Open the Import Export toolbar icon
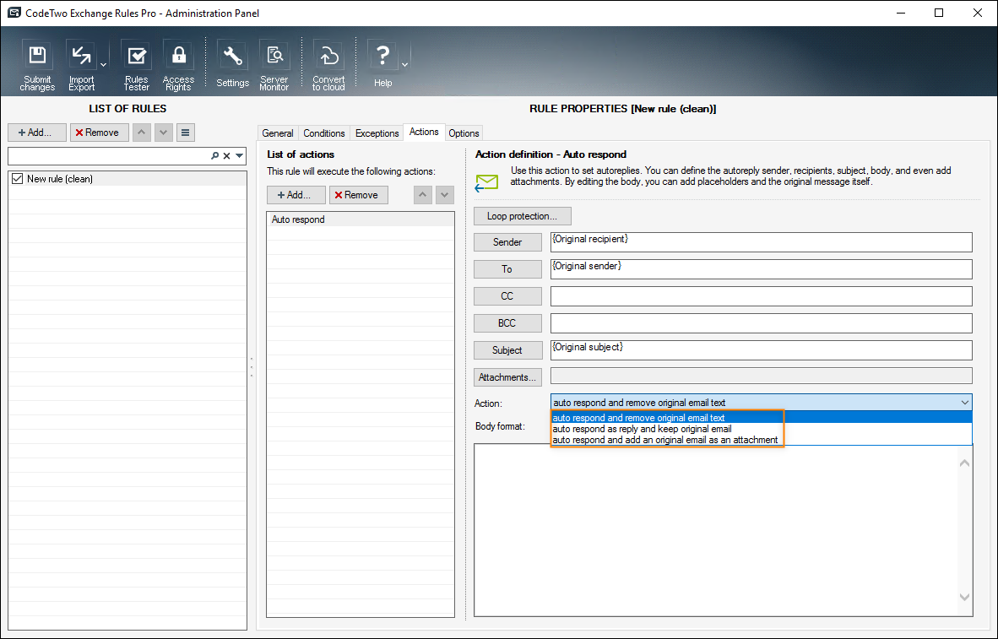 81,66
